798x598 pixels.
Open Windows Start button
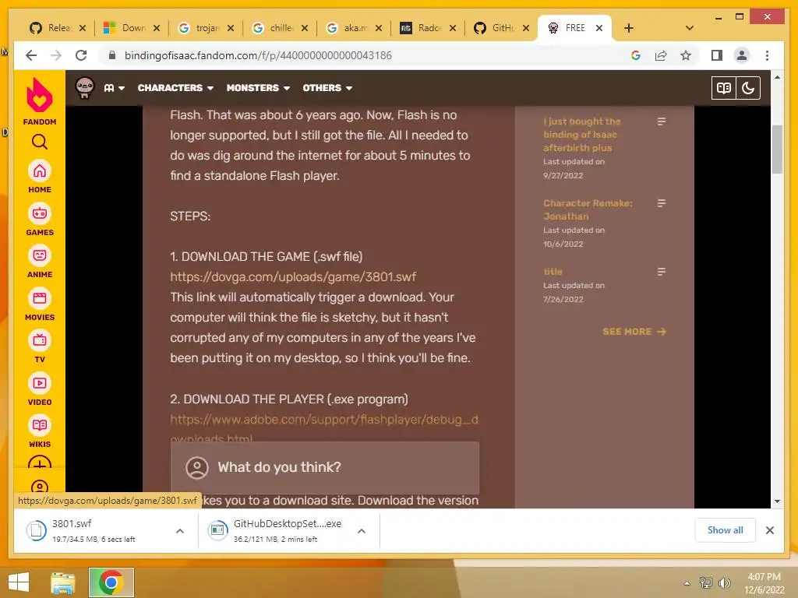[19, 582]
